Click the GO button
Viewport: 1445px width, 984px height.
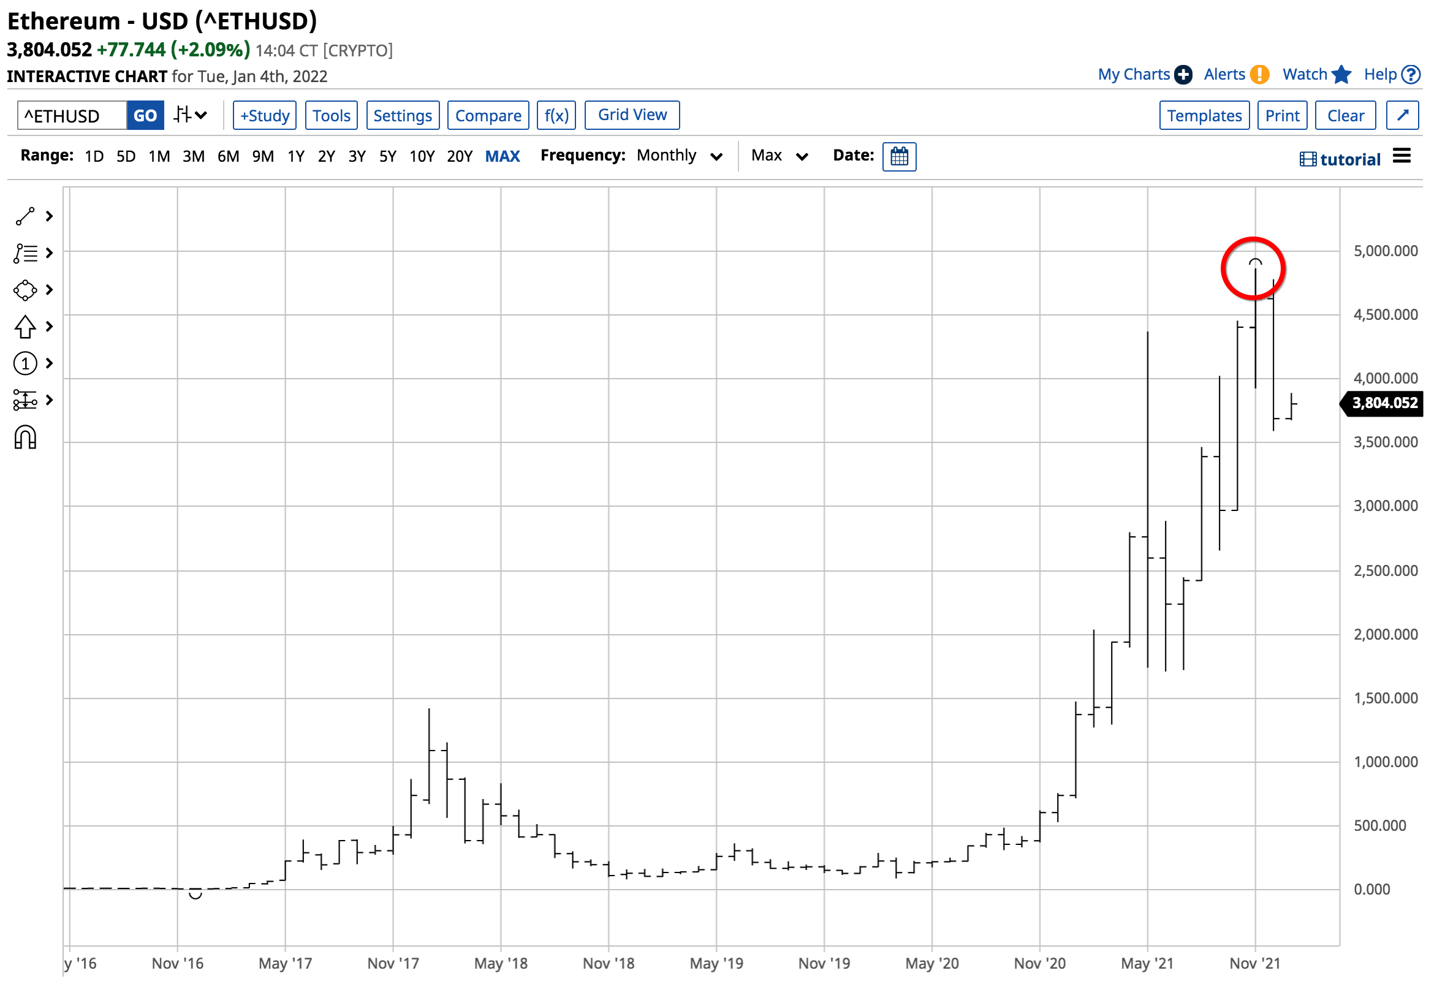(x=145, y=116)
